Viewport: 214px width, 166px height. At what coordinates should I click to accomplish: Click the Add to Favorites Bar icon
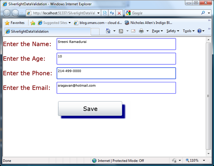33,23
